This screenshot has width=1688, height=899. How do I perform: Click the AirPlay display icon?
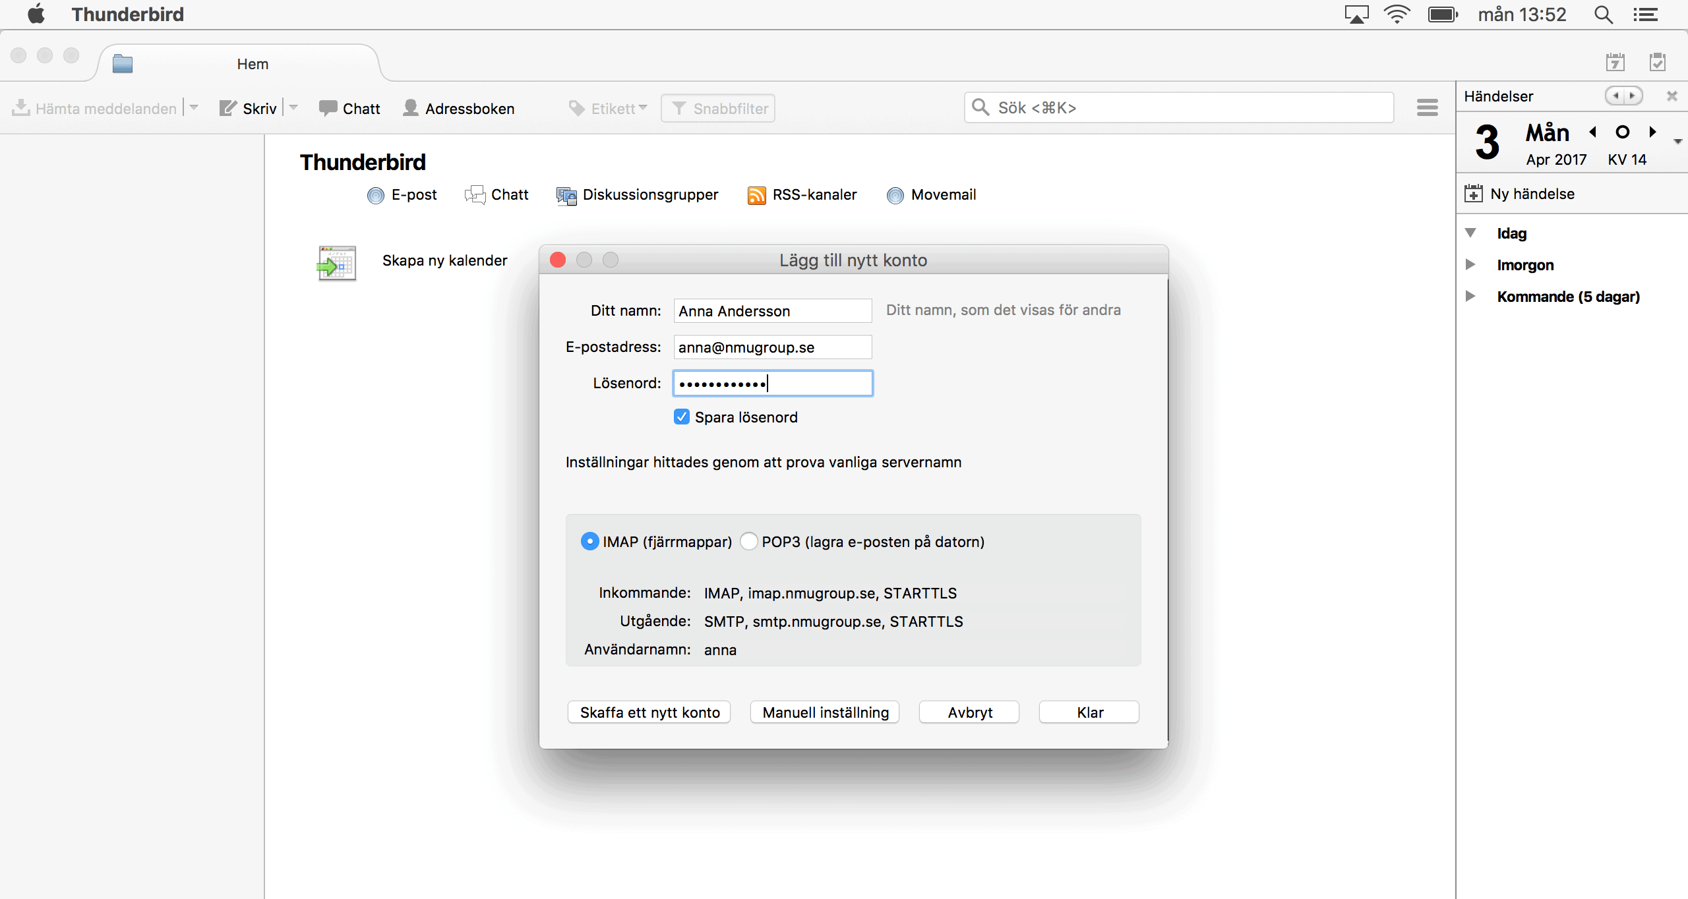tap(1356, 14)
